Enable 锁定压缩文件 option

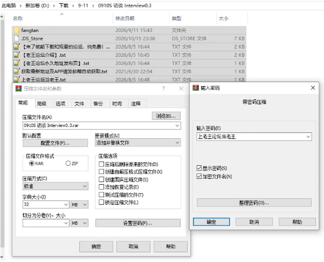coord(101,202)
